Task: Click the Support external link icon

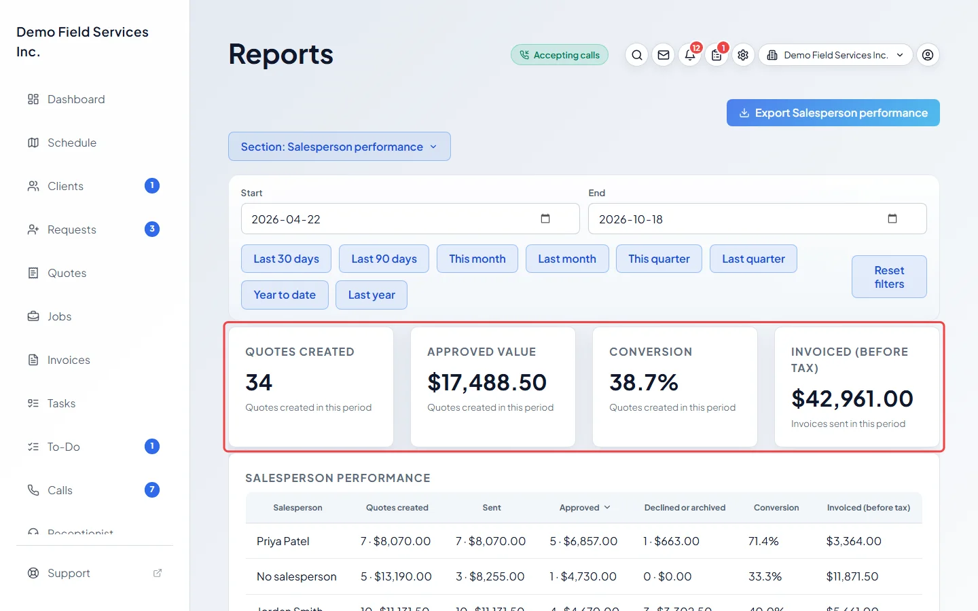Action: 158,573
